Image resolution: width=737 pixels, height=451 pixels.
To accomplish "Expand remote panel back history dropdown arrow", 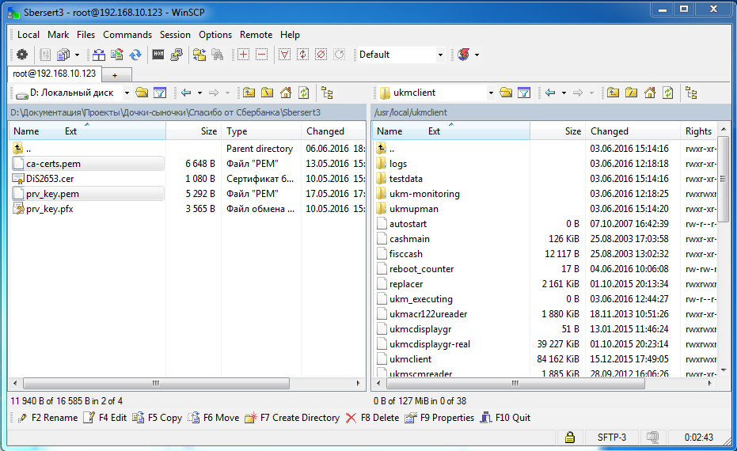I will pyautogui.click(x=564, y=93).
